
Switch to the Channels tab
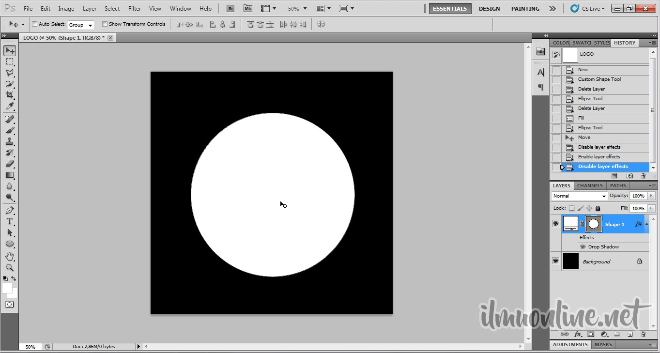[x=589, y=185]
